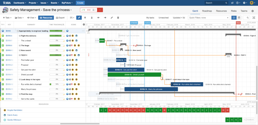Image resolution: width=258 pixels, height=125 pixels.
Task: Open the Quick Filters combo box
Action: tap(209, 18)
